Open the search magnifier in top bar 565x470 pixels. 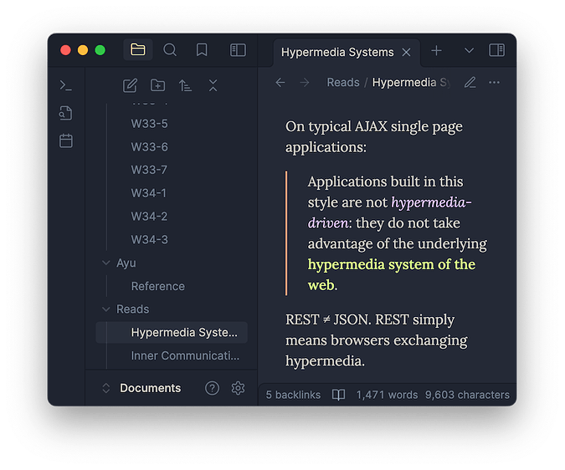tap(170, 50)
